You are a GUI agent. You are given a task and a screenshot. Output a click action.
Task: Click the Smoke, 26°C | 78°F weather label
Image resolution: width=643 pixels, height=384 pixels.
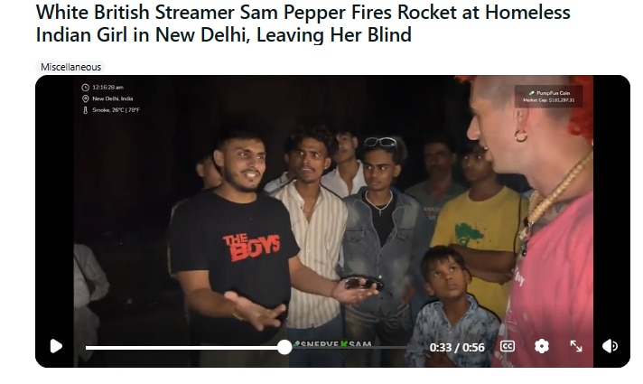coord(116,110)
